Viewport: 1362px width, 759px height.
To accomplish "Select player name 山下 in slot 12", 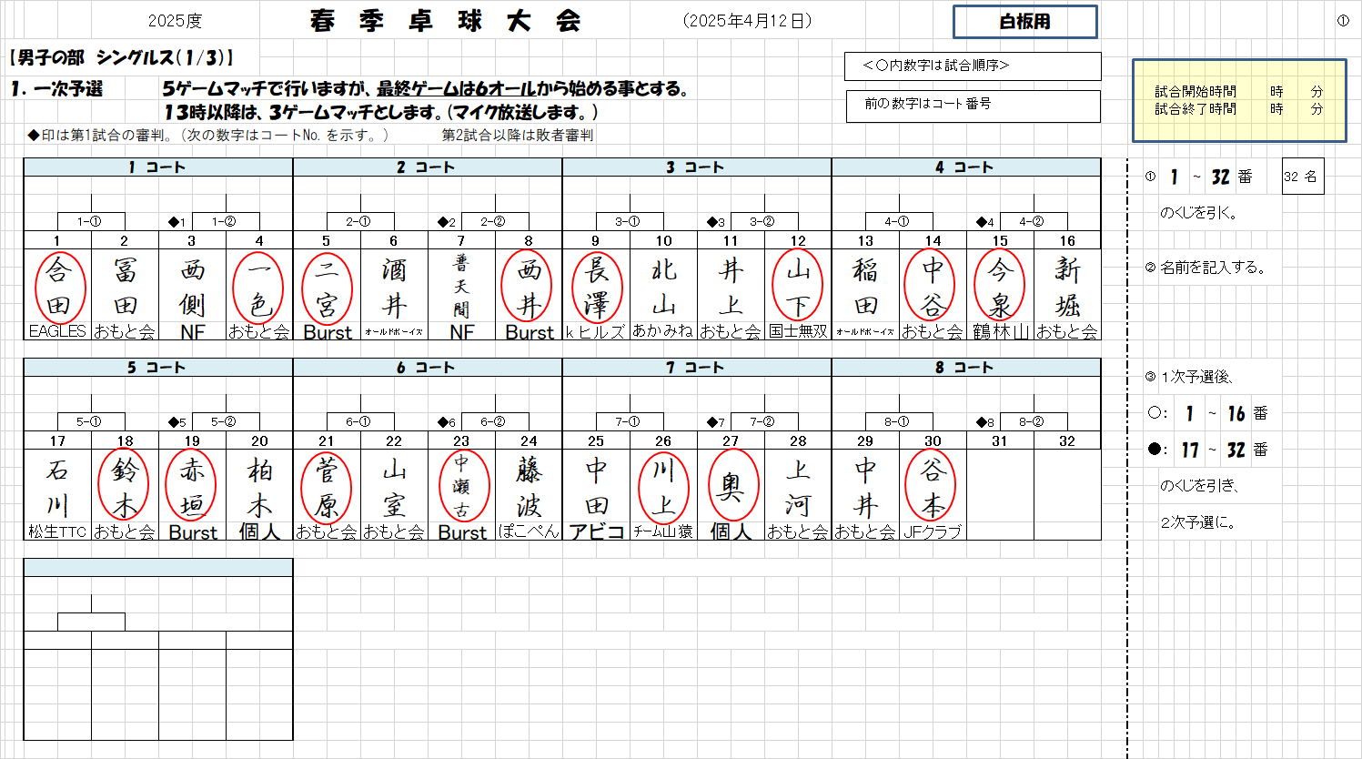I will click(x=799, y=287).
